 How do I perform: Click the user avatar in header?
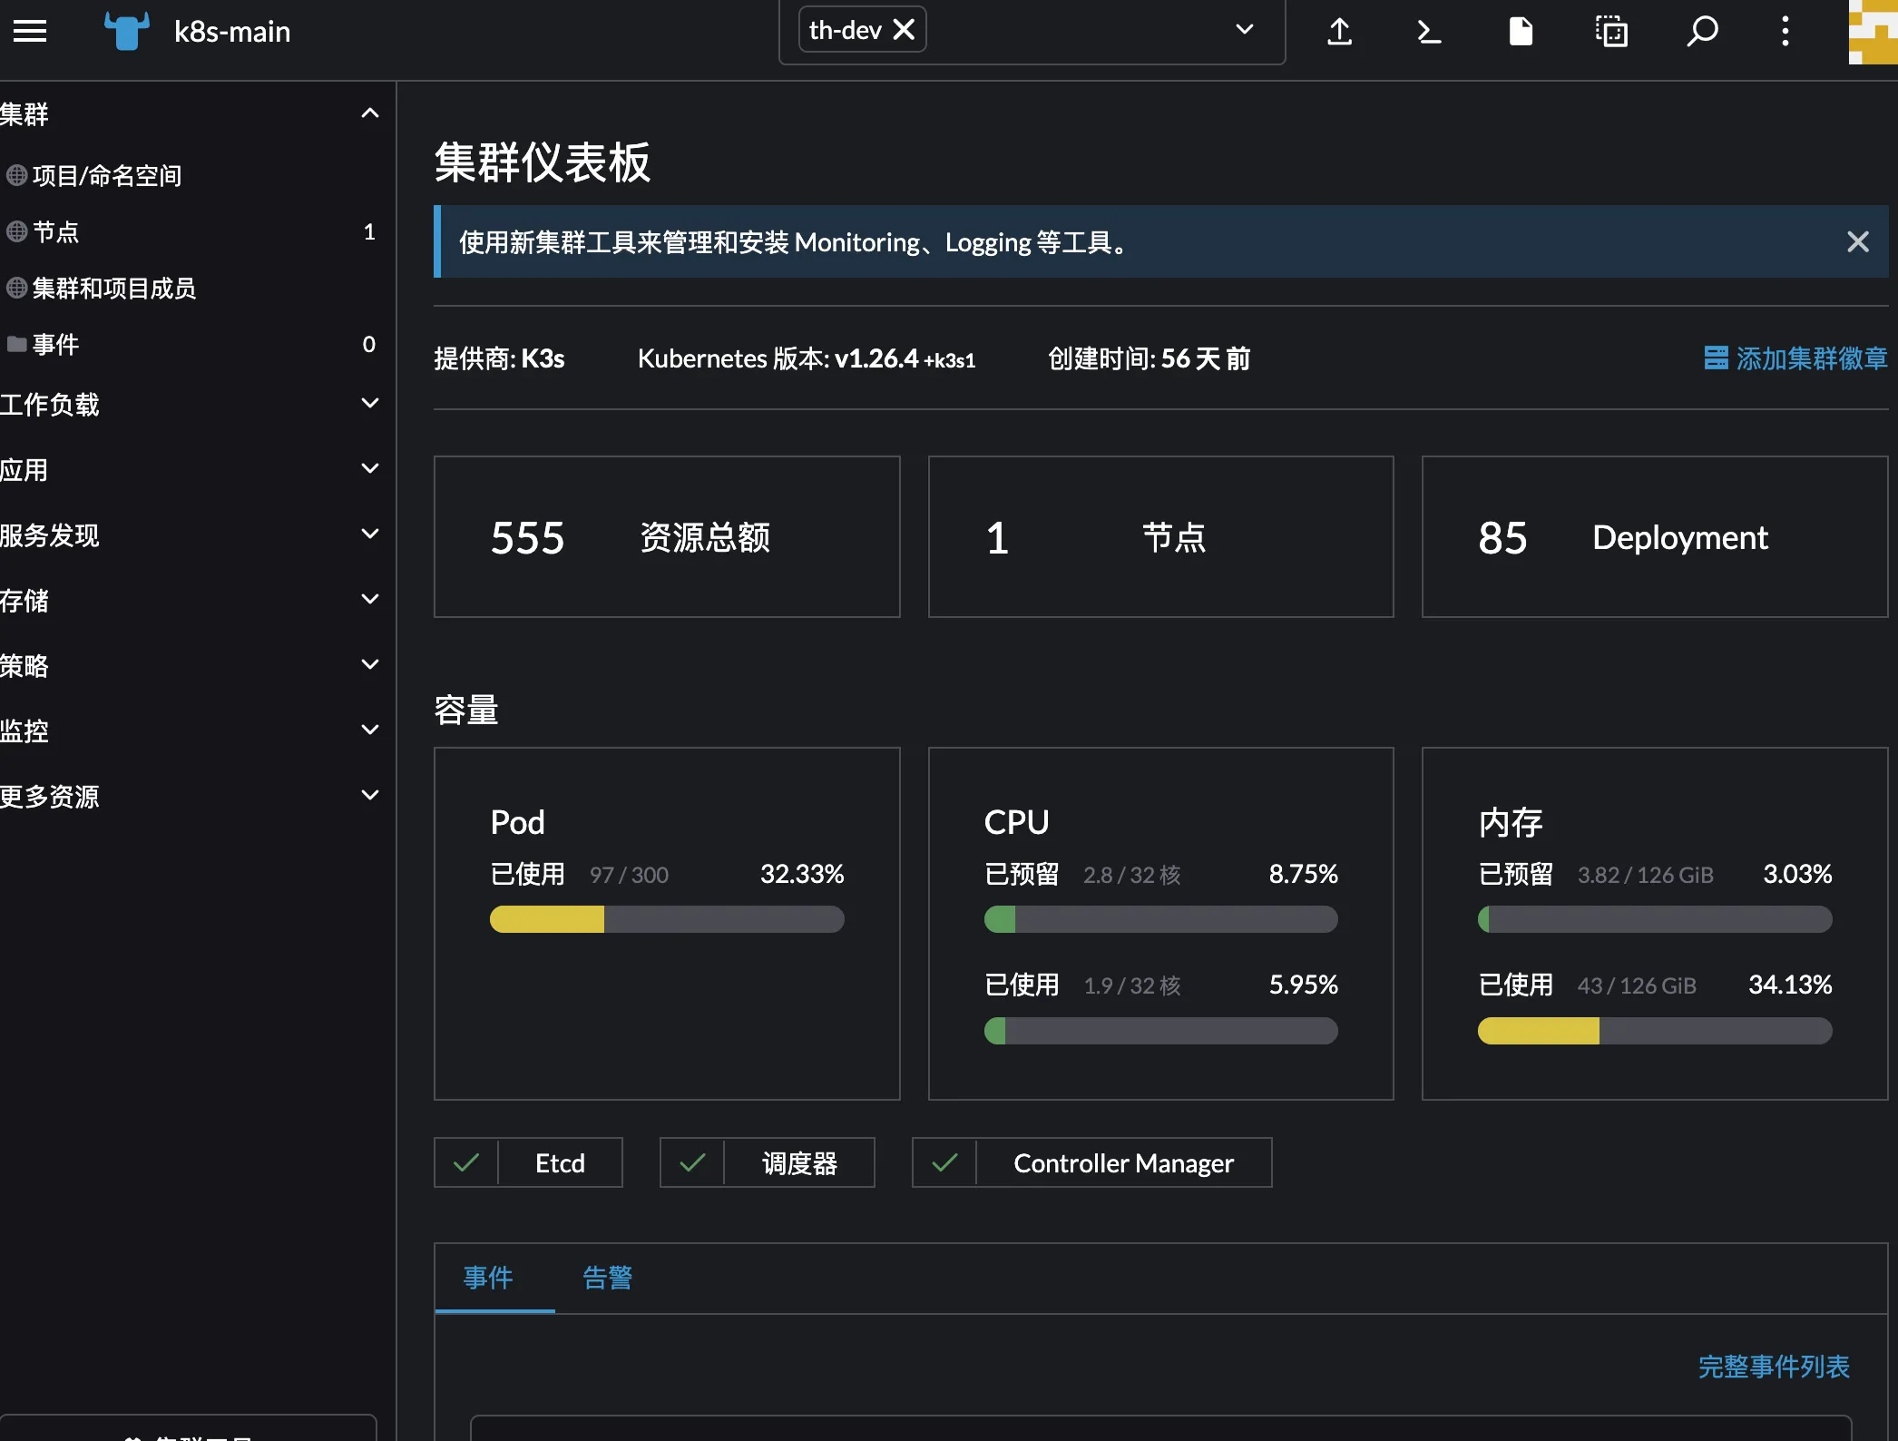pyautogui.click(x=1873, y=32)
